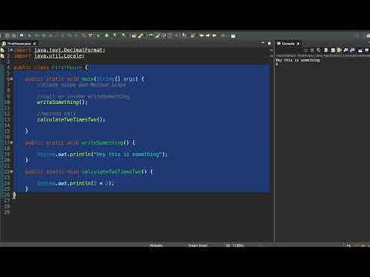The image size is (370, 277).
Task: Click 'Smart Insert' in the status bar
Action: coord(198,245)
